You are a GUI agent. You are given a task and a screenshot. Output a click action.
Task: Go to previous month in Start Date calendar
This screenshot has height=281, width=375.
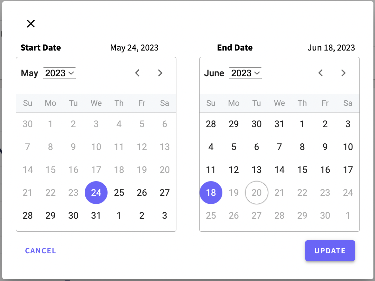137,73
